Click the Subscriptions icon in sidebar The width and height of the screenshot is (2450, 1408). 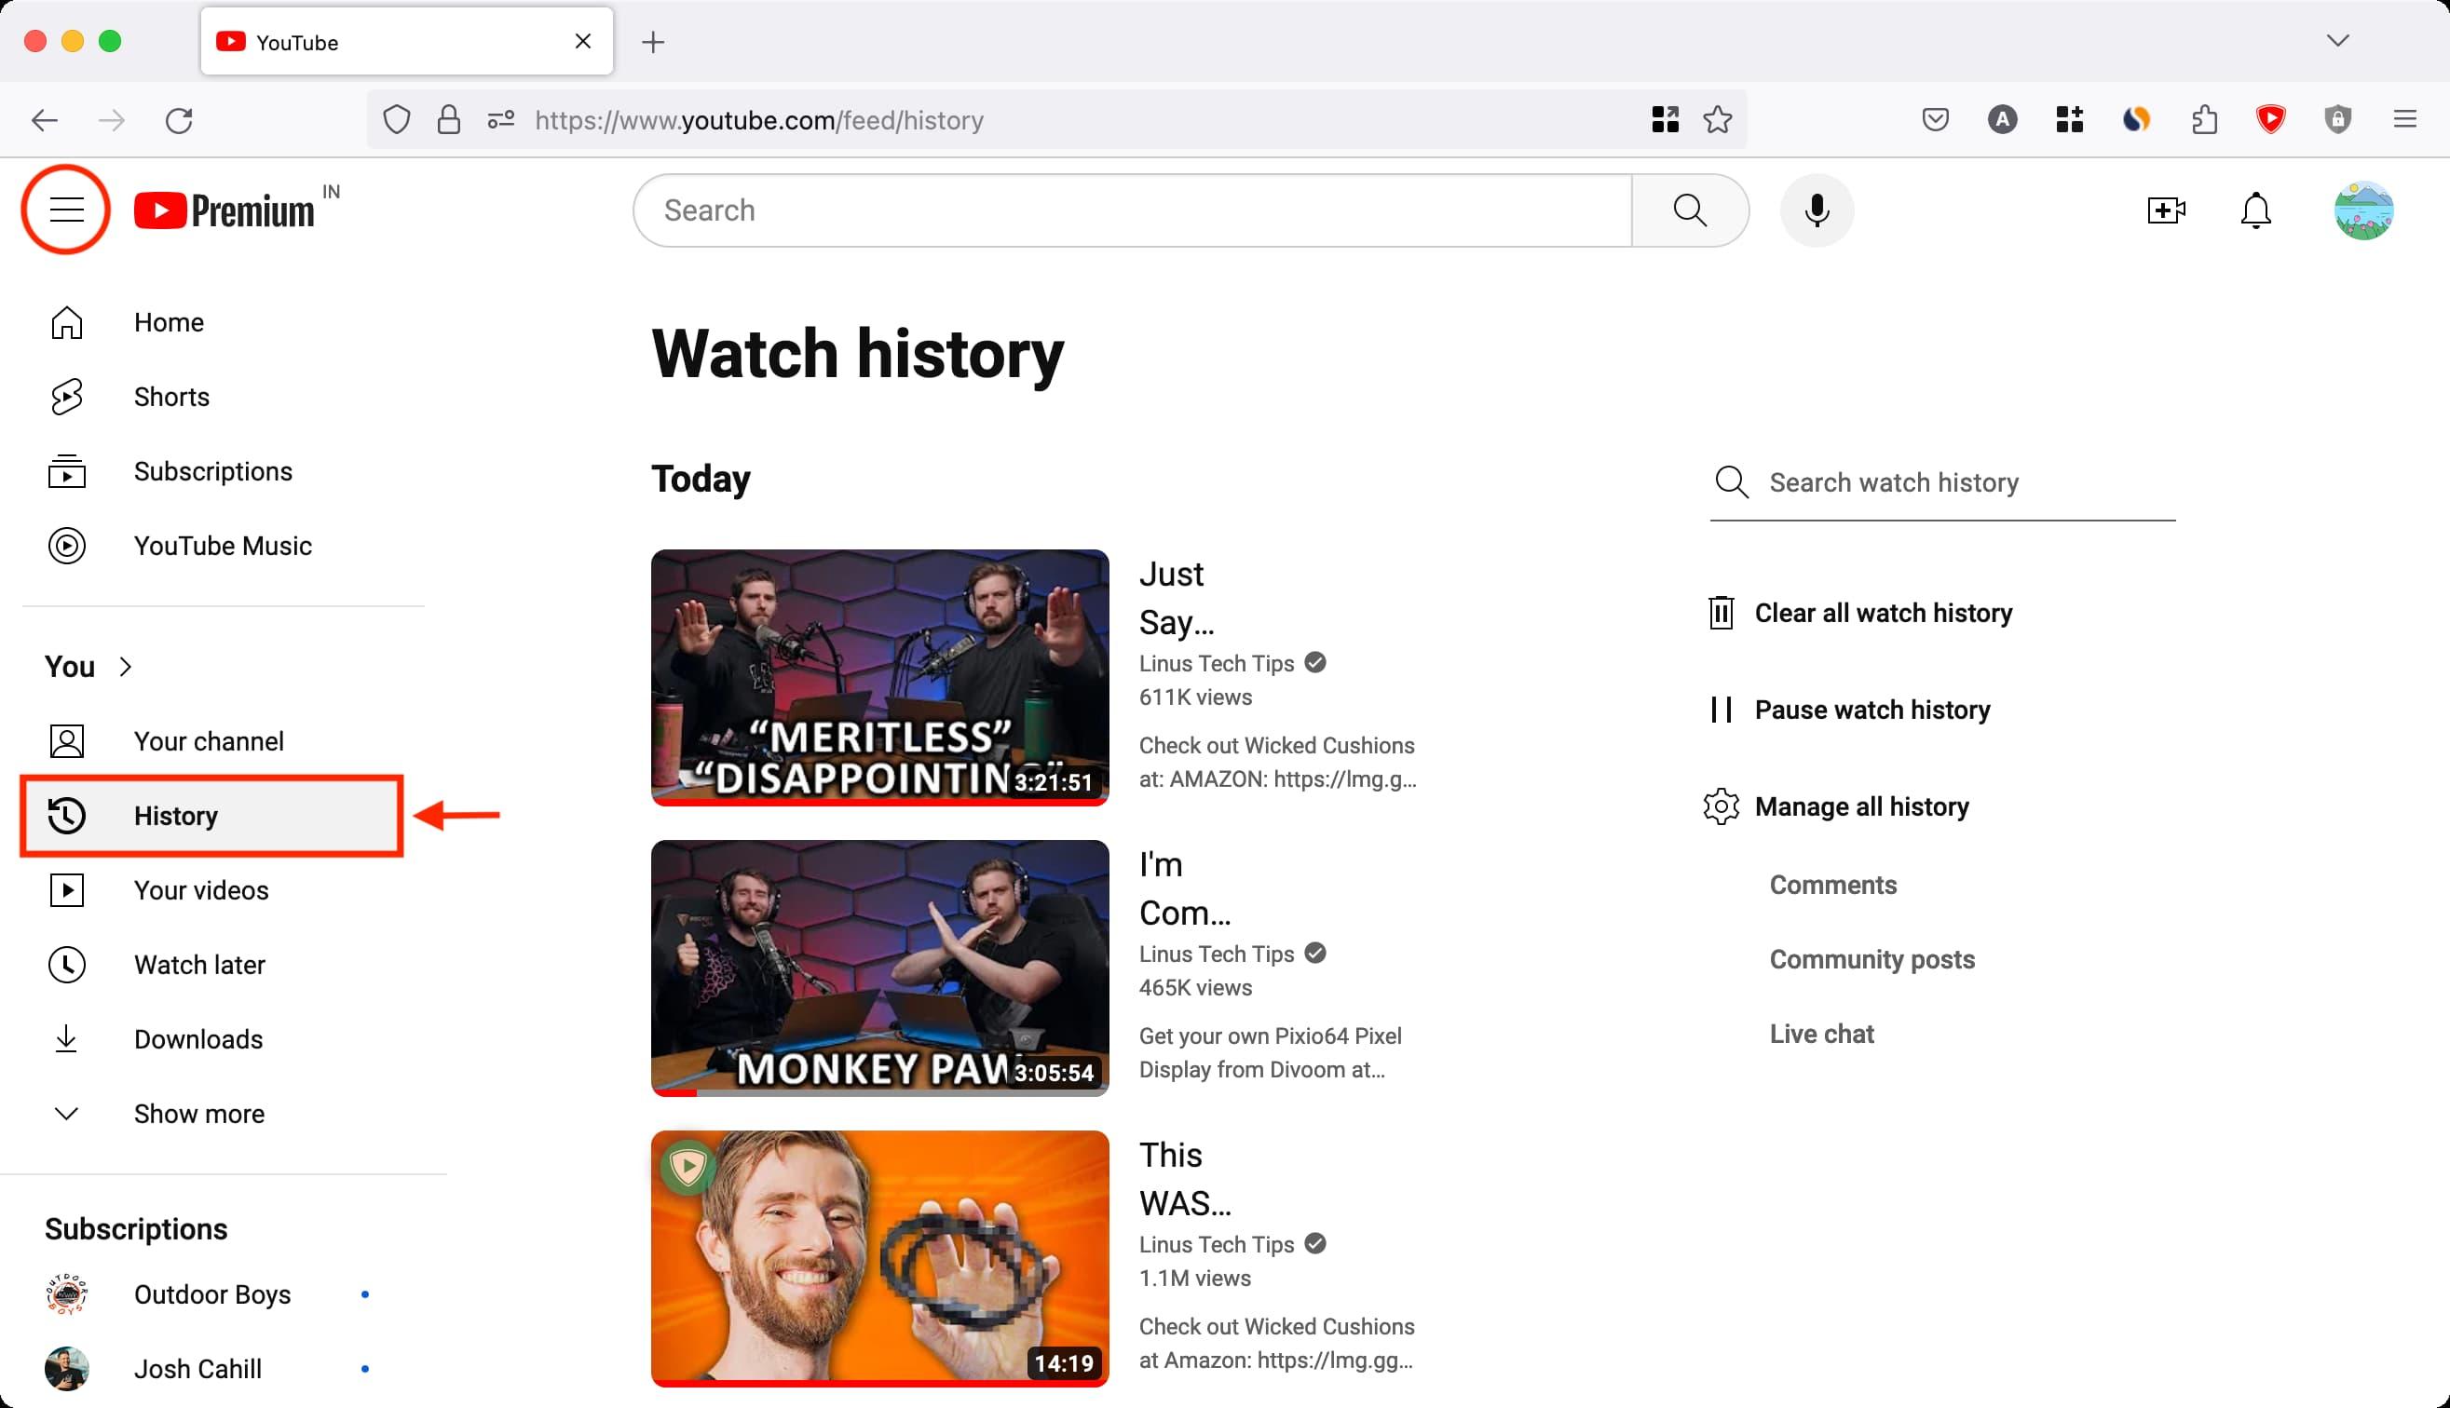click(x=64, y=469)
